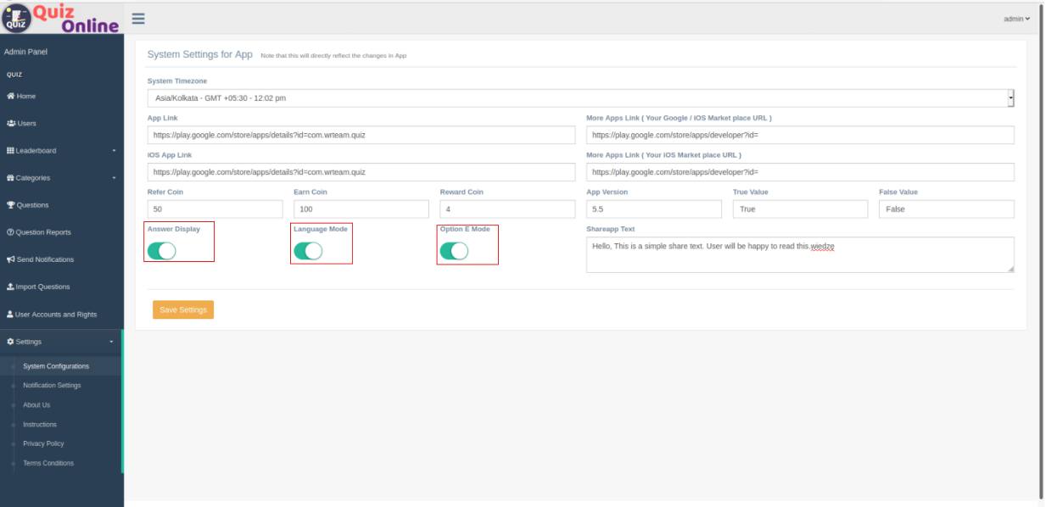The height and width of the screenshot is (507, 1046).
Task: Click the Quiz Online logo
Action: pyautogui.click(x=62, y=18)
